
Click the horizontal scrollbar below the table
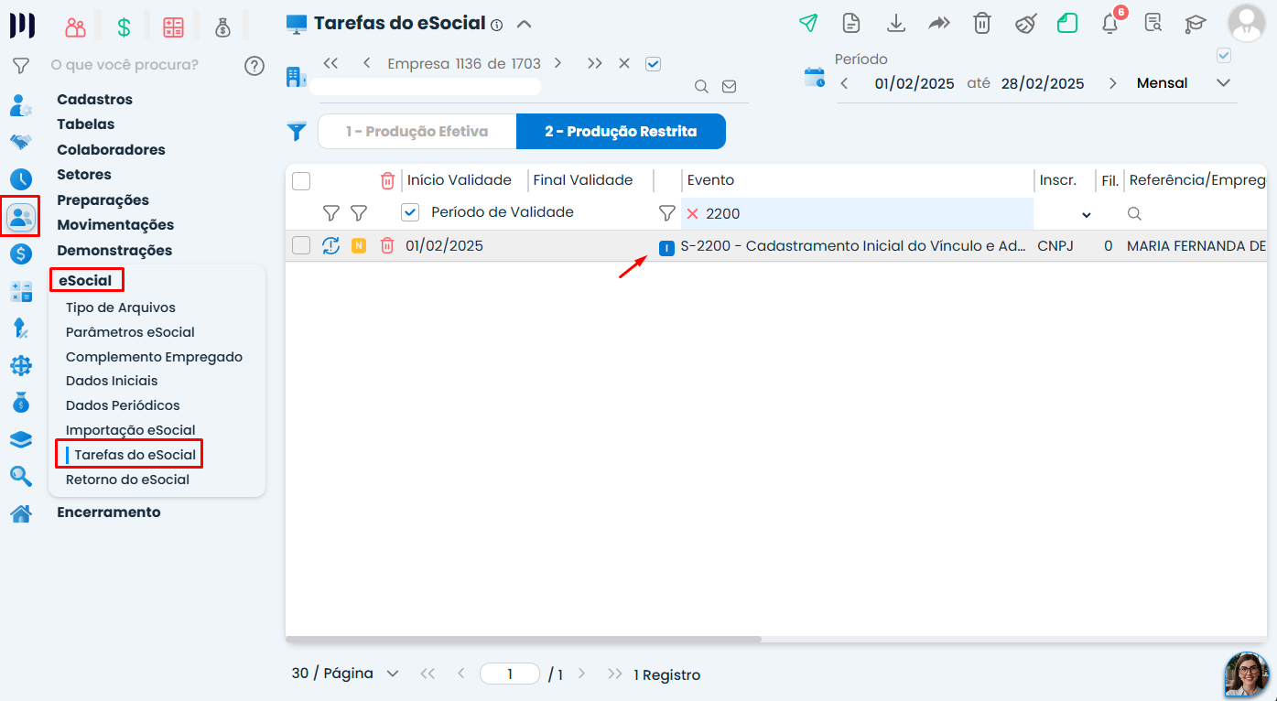[x=524, y=639]
